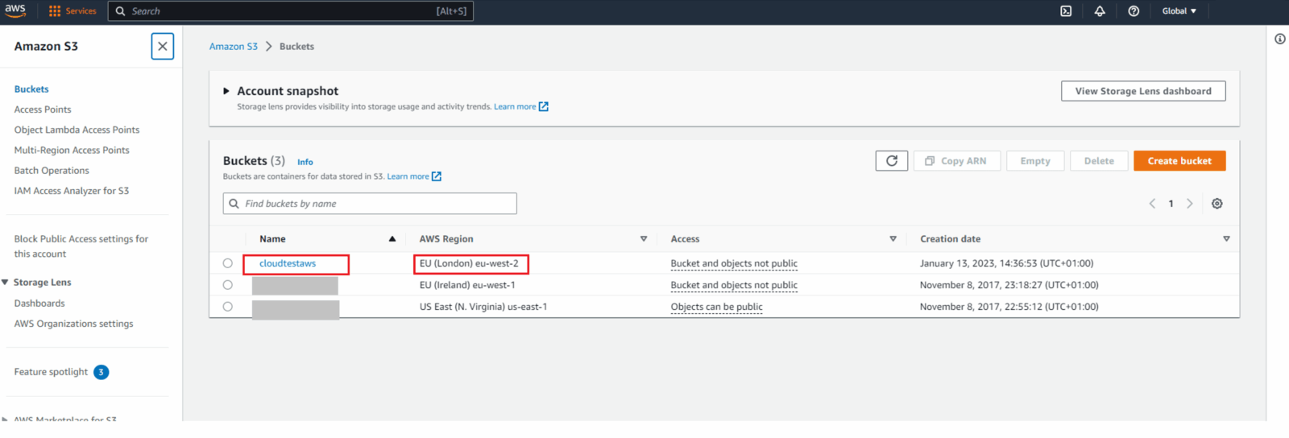Select the cloudtestaws bucket radio button
The image size is (1289, 438).
point(228,263)
